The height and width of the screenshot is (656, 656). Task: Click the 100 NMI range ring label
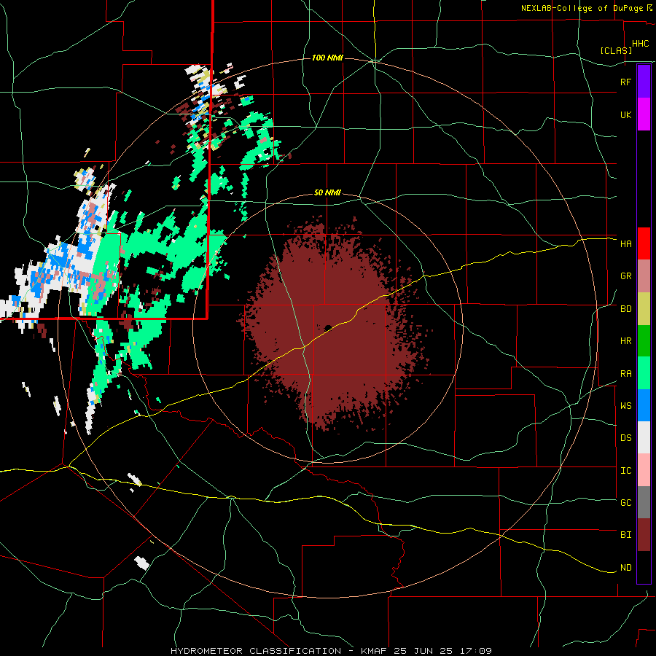click(x=327, y=58)
